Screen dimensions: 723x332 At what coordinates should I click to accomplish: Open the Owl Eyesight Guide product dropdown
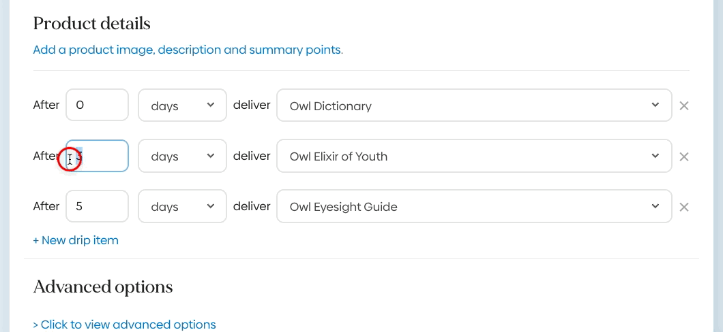tap(473, 207)
